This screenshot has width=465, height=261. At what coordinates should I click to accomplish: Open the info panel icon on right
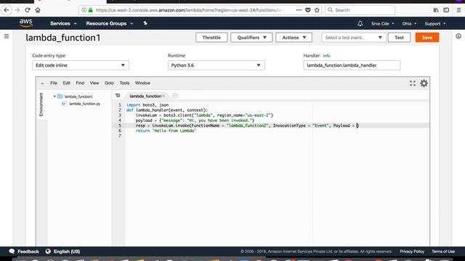(x=458, y=36)
